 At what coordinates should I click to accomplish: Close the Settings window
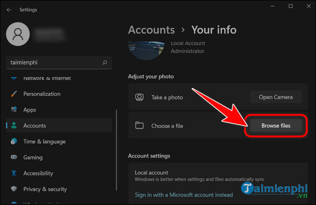pos(308,6)
